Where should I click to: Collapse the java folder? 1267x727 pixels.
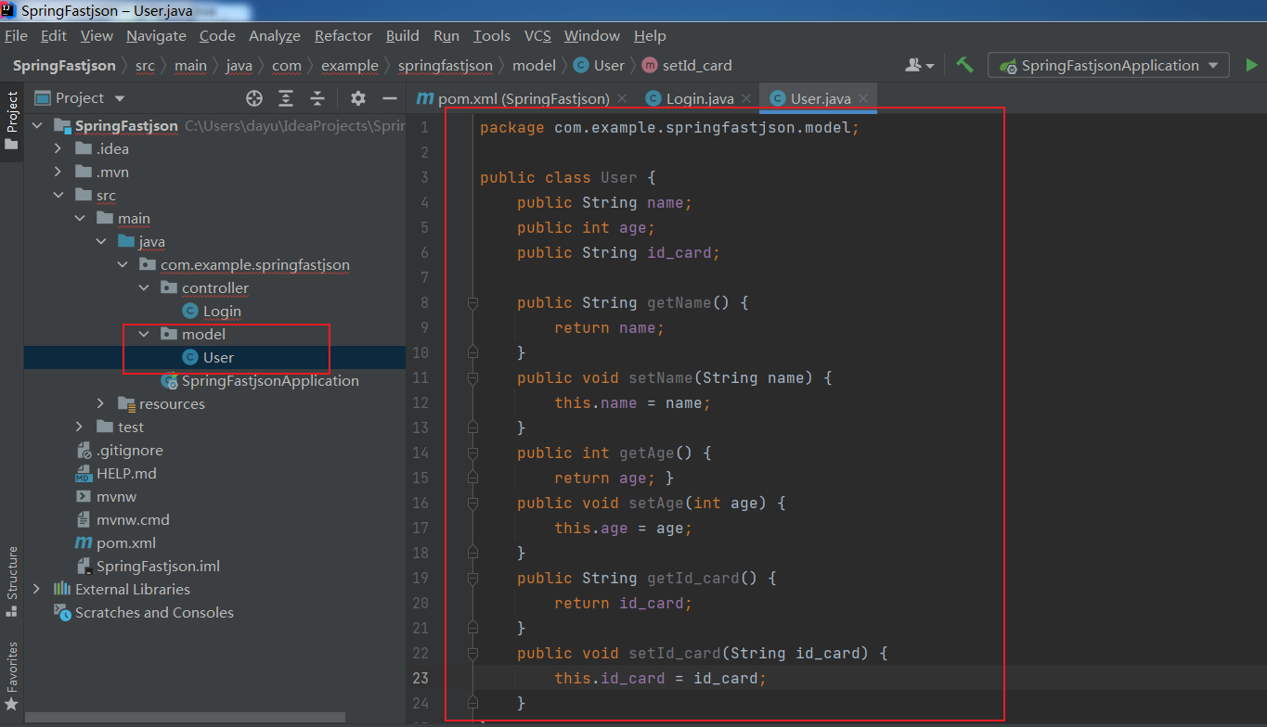point(100,242)
